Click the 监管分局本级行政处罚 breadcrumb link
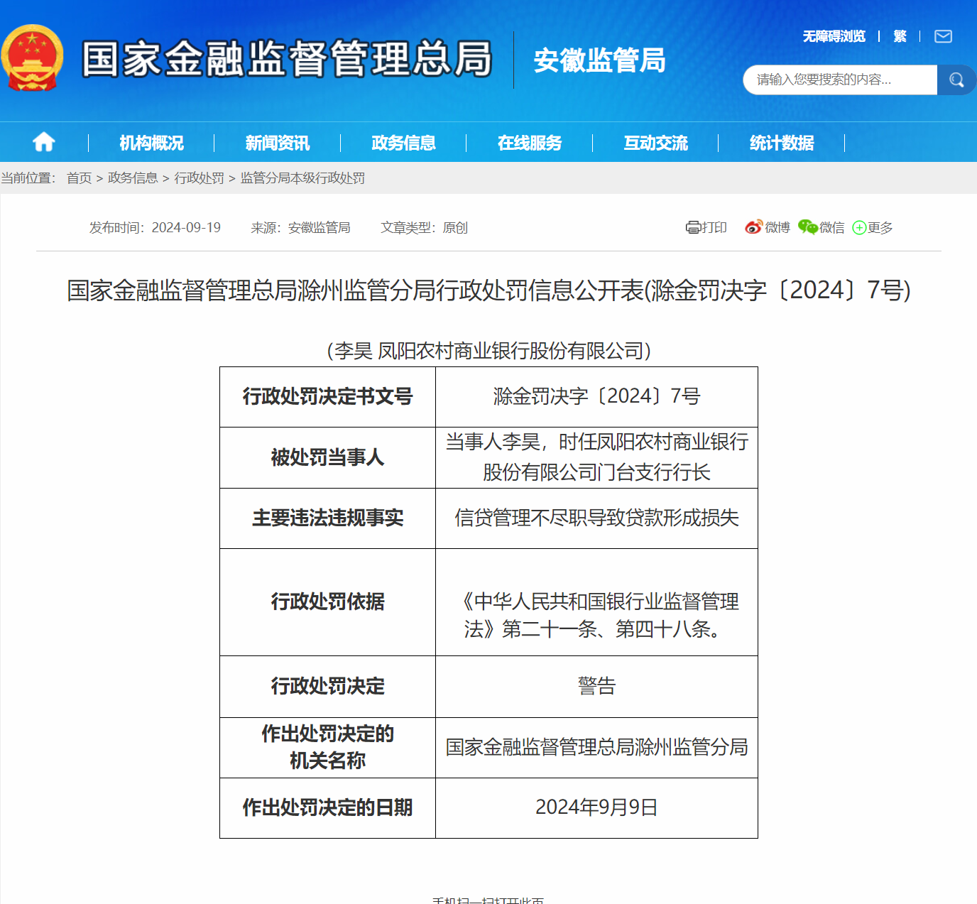Screen dimensions: 977x904 pos(302,178)
